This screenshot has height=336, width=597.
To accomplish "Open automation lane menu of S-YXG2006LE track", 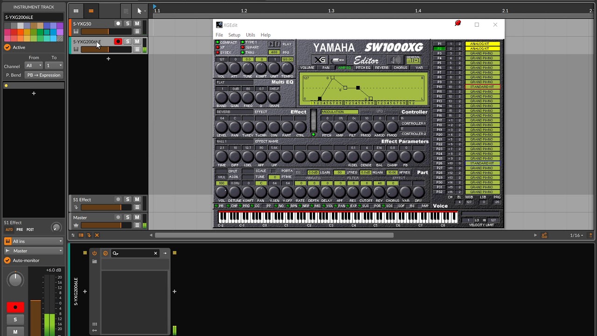I will tap(137, 49).
